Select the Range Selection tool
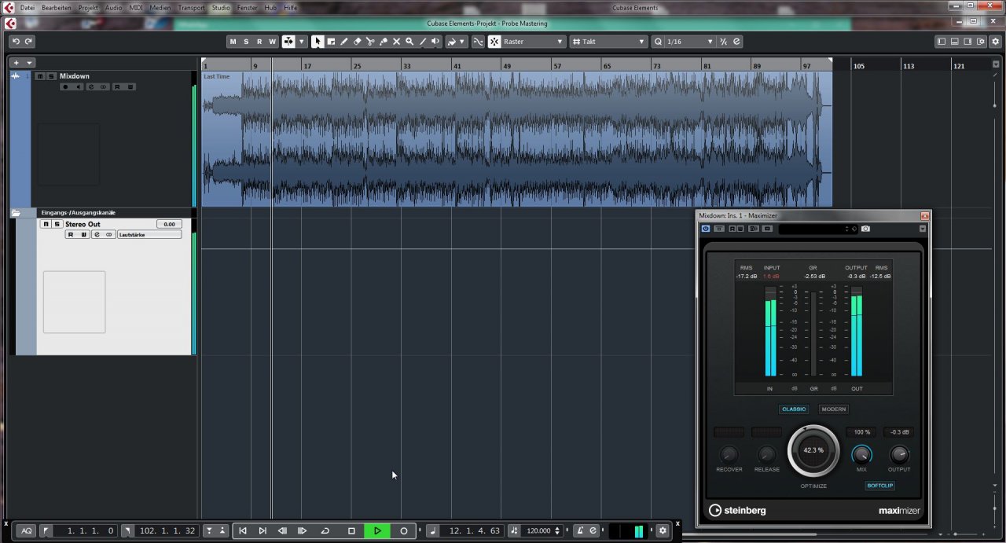Viewport: 1006px width, 543px height. (x=331, y=42)
